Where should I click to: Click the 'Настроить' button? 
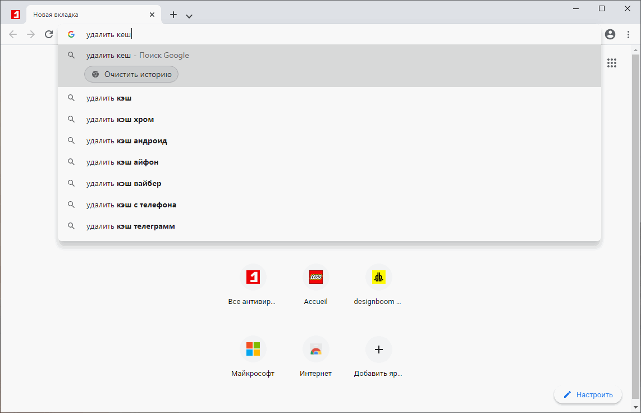[x=588, y=394]
